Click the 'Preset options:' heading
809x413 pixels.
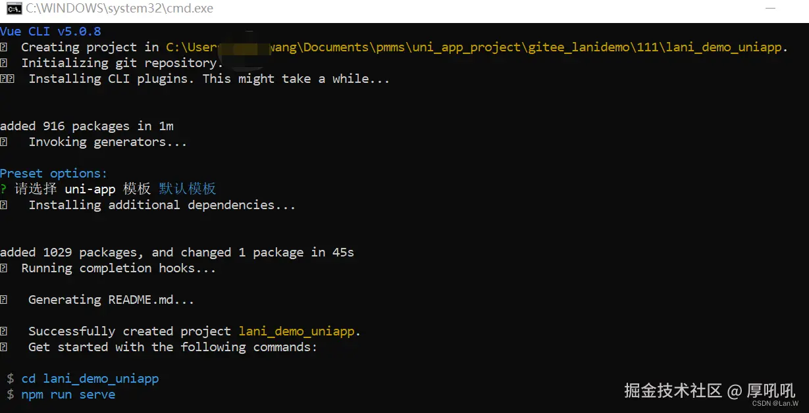pyautogui.click(x=53, y=173)
